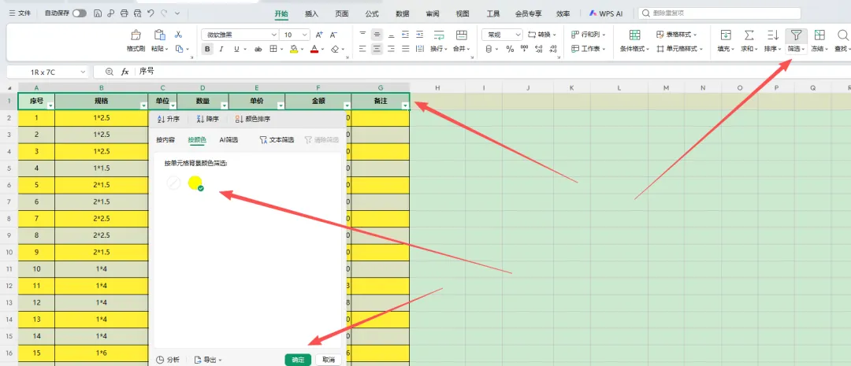Screen dimensions: 851x366
Task: Click the Undo arrow icon
Action: point(151,13)
